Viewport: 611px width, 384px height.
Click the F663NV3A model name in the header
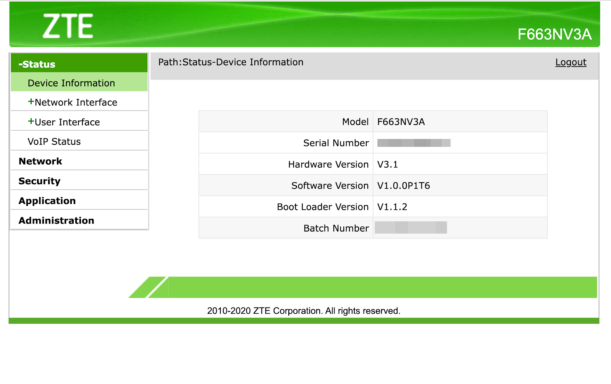pyautogui.click(x=554, y=34)
